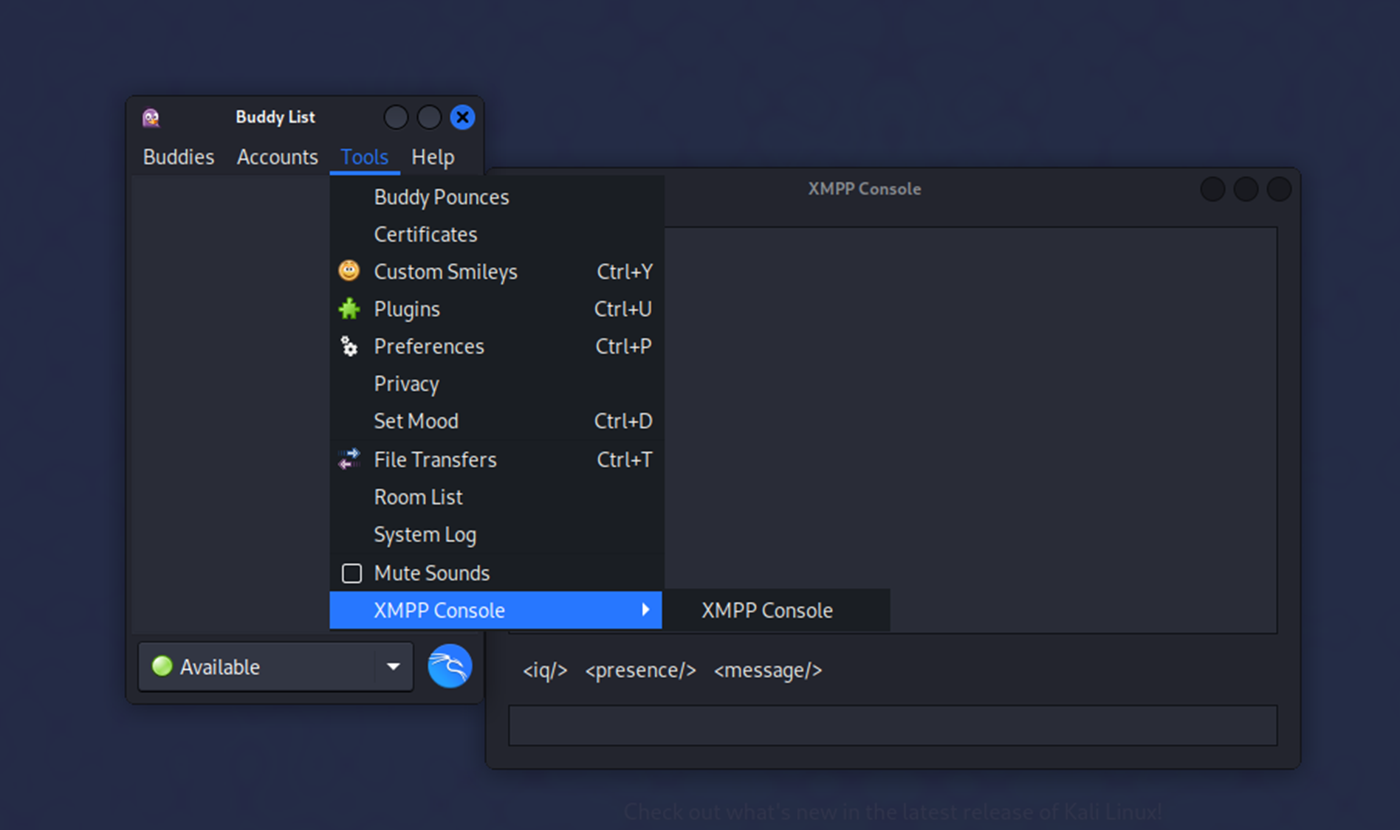
Task: Choose Certificates in the Tools menu
Action: click(x=496, y=234)
